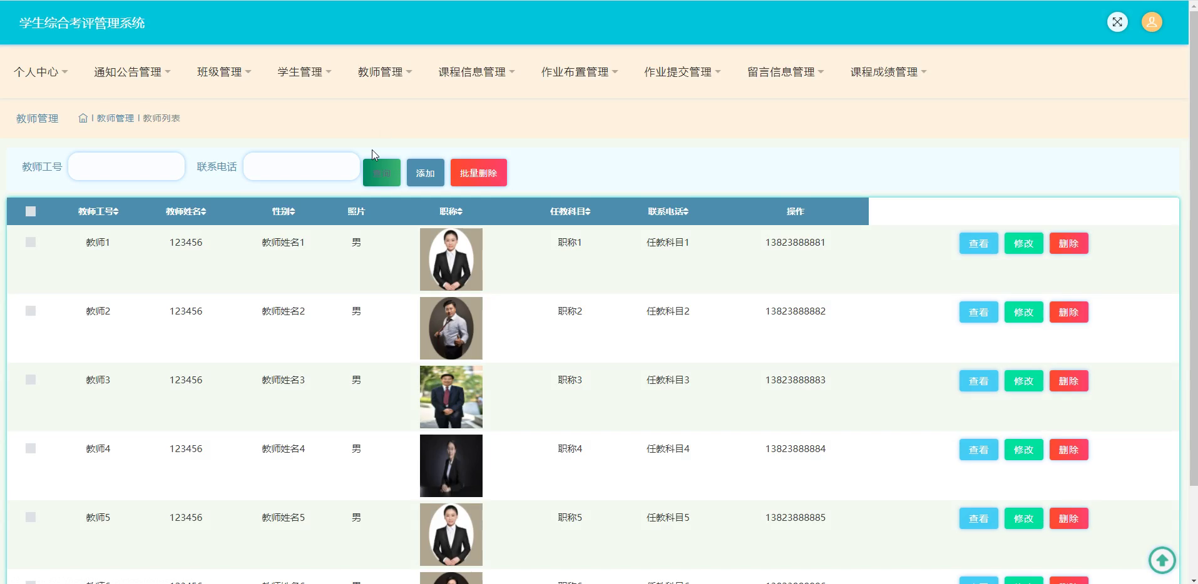Focus the 教师工号 search input field
The height and width of the screenshot is (584, 1198).
coord(126,166)
